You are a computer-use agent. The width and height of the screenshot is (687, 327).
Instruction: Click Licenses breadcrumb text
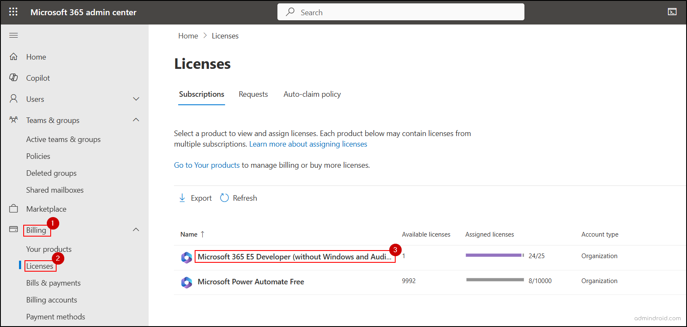[225, 36]
